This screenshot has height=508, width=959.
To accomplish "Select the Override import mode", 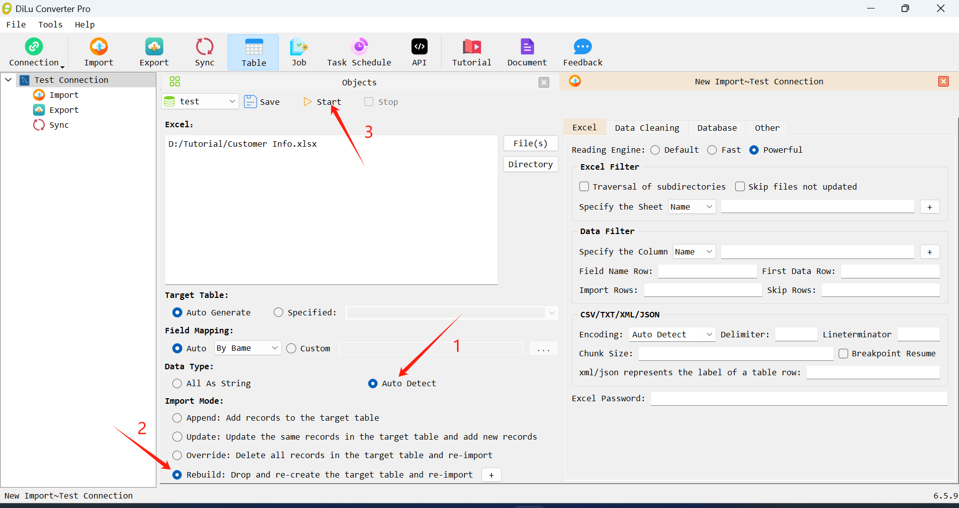I will (177, 455).
